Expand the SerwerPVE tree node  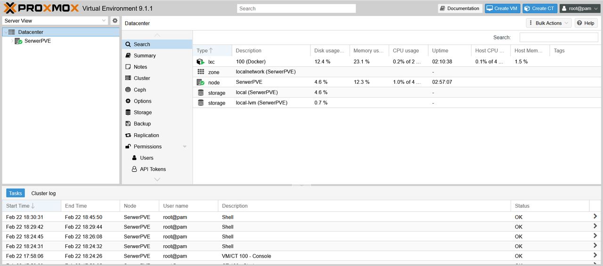tap(12, 41)
